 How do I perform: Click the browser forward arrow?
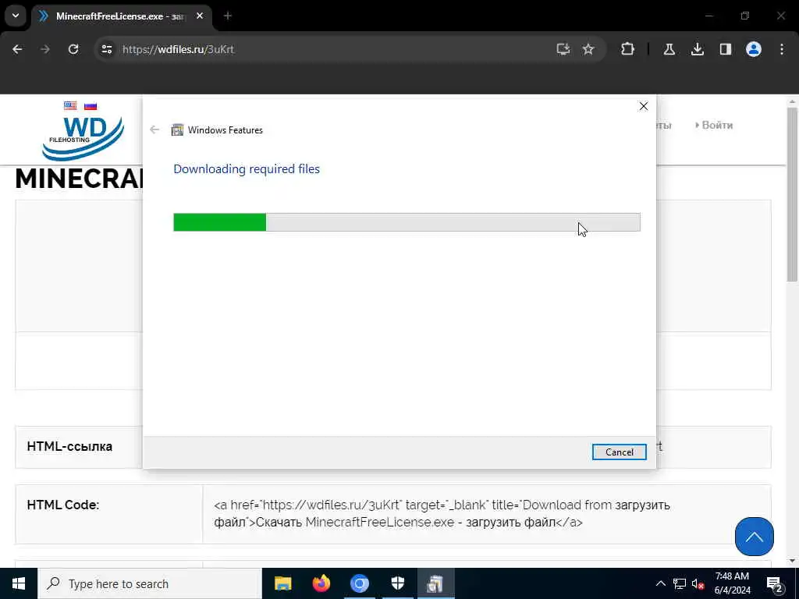45,49
